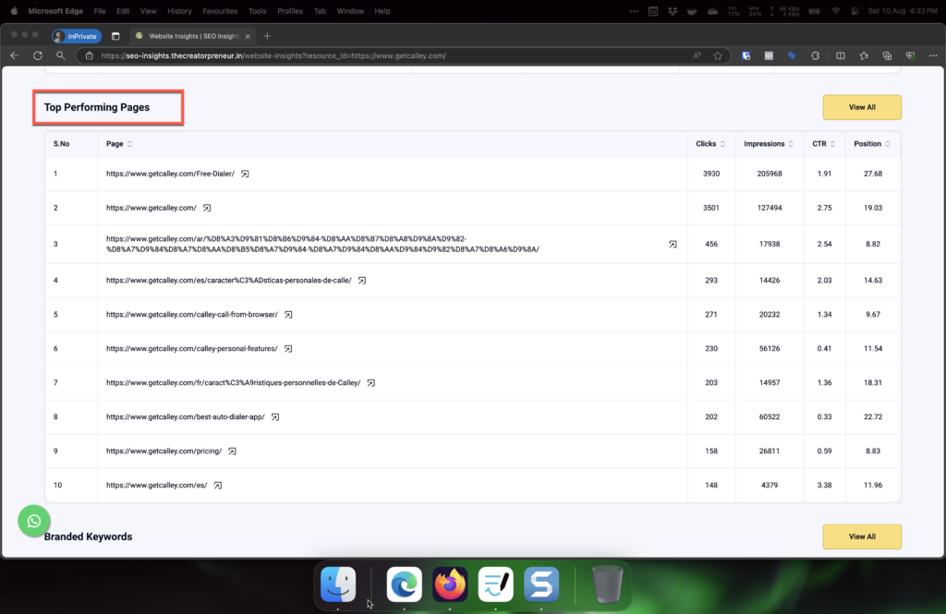The width and height of the screenshot is (946, 614).
Task: Open the read aloud icon in address bar
Action: 697,55
